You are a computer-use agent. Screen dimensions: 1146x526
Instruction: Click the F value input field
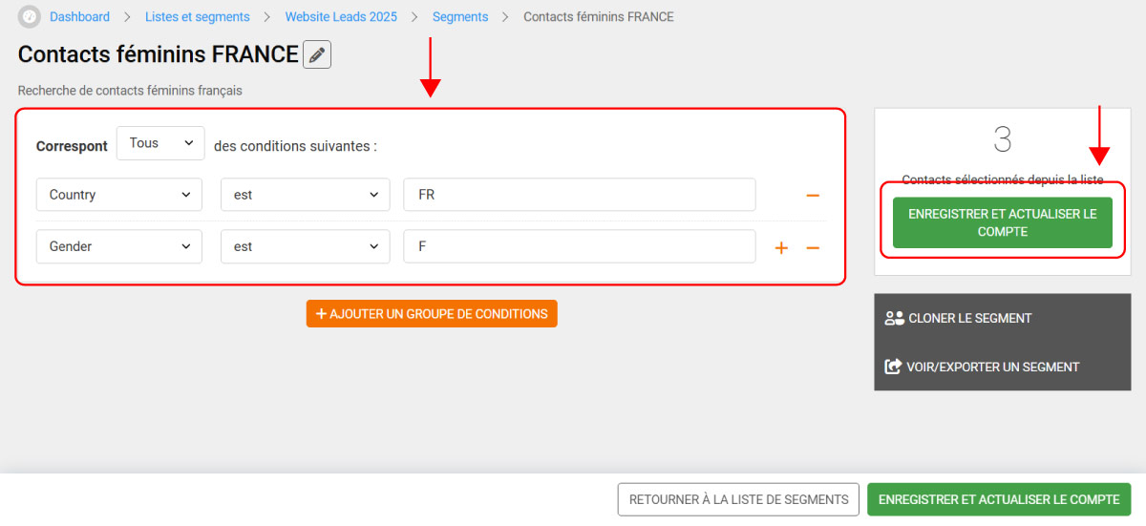[x=579, y=246]
